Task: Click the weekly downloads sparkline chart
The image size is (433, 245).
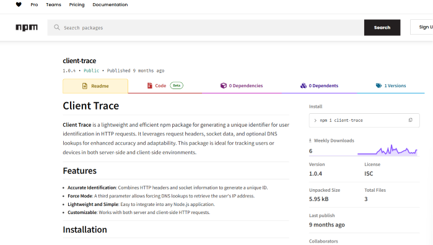Action: 387,150
